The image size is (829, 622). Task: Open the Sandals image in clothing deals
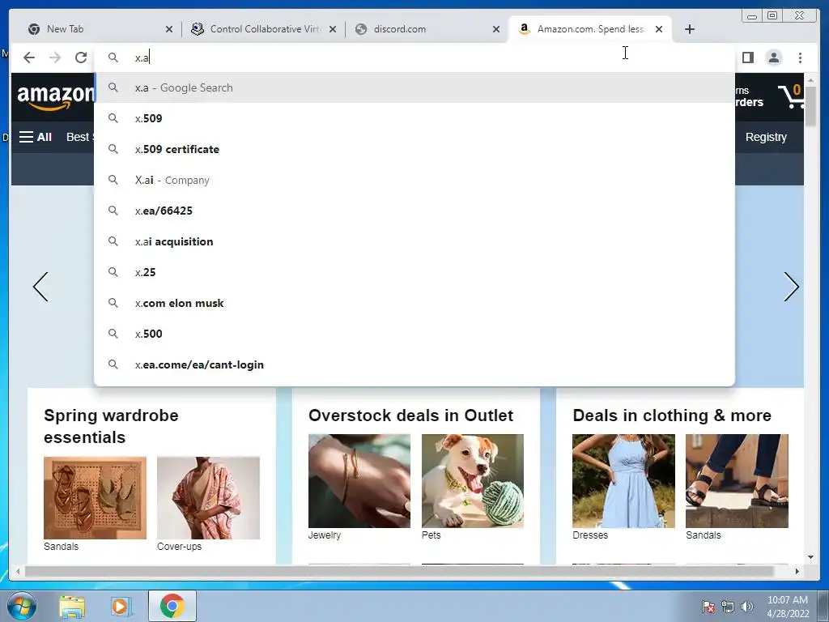point(737,481)
